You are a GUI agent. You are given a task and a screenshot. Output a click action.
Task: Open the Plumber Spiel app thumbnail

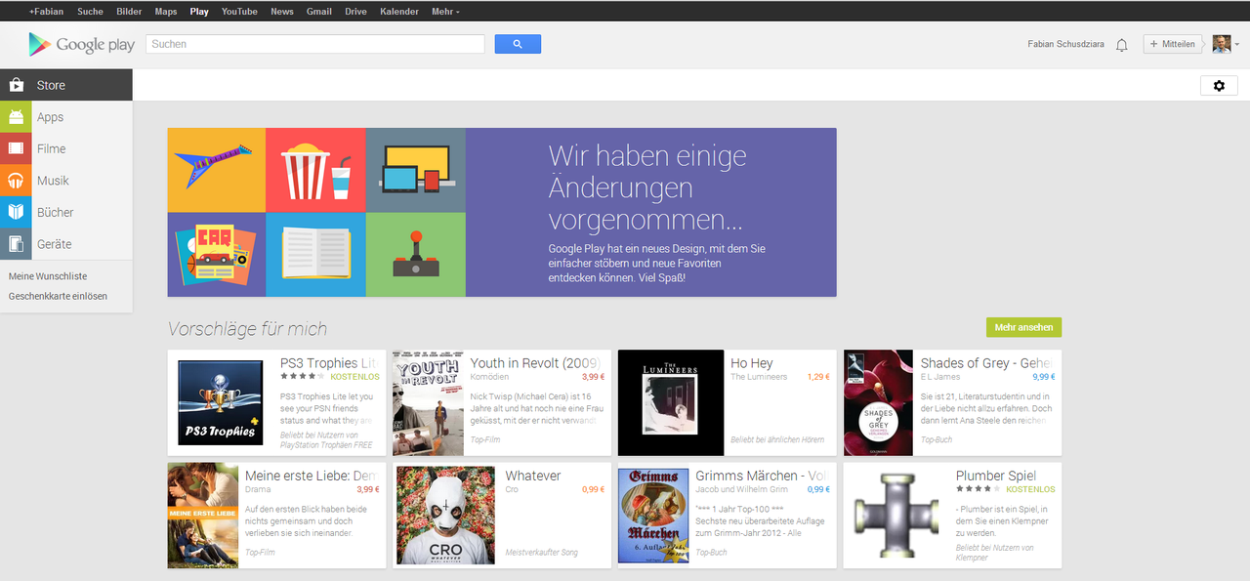896,516
